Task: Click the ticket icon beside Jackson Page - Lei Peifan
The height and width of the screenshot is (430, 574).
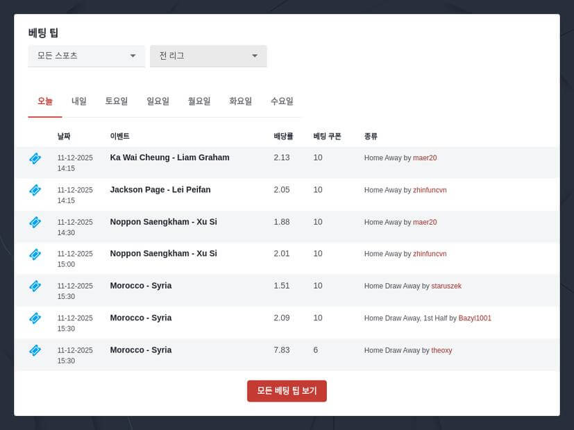Action: (x=35, y=190)
